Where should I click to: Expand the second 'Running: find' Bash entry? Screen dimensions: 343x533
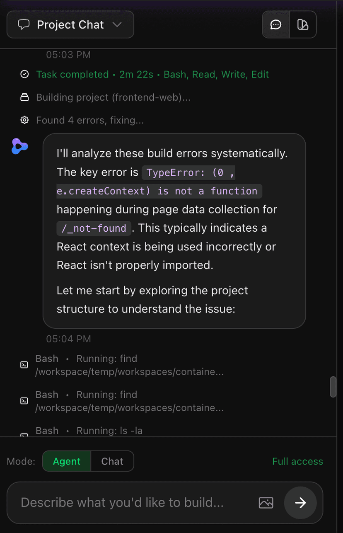coord(107,401)
